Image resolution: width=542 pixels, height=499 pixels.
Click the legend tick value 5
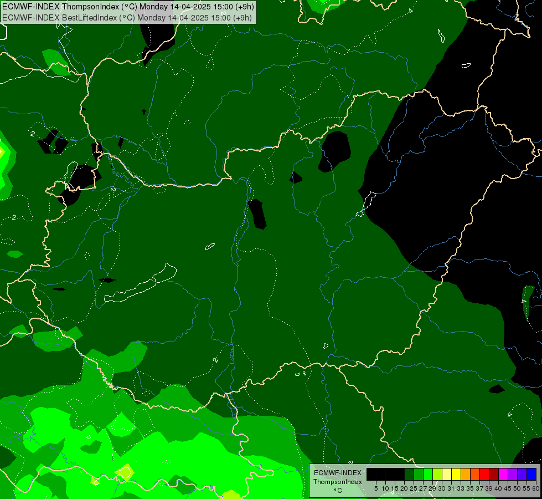(x=376, y=488)
